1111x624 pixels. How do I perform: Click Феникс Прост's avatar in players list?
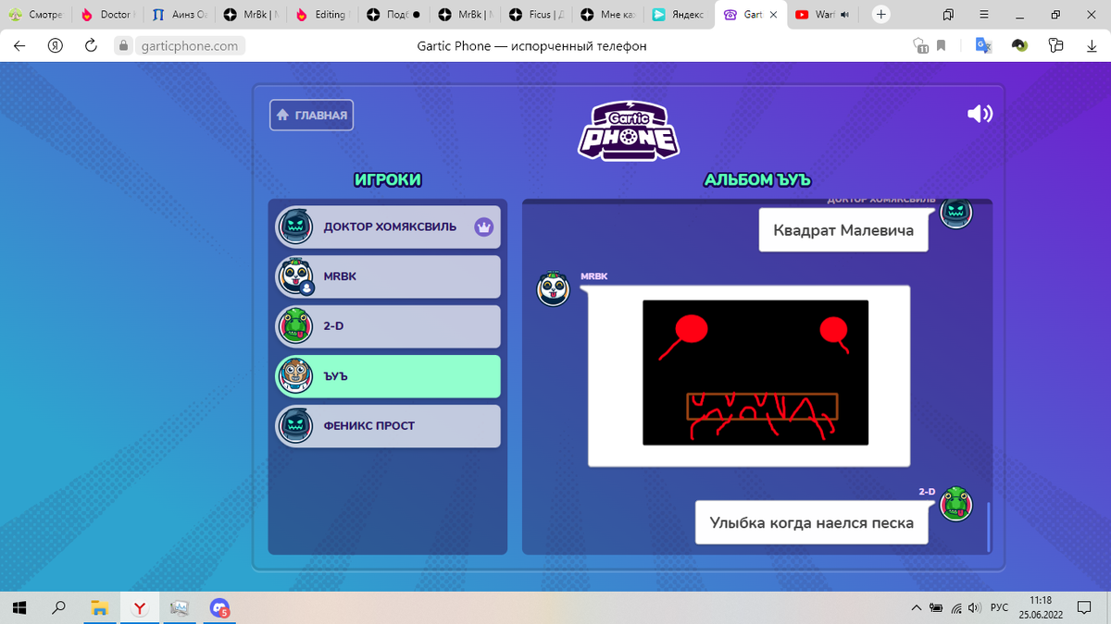tap(295, 426)
